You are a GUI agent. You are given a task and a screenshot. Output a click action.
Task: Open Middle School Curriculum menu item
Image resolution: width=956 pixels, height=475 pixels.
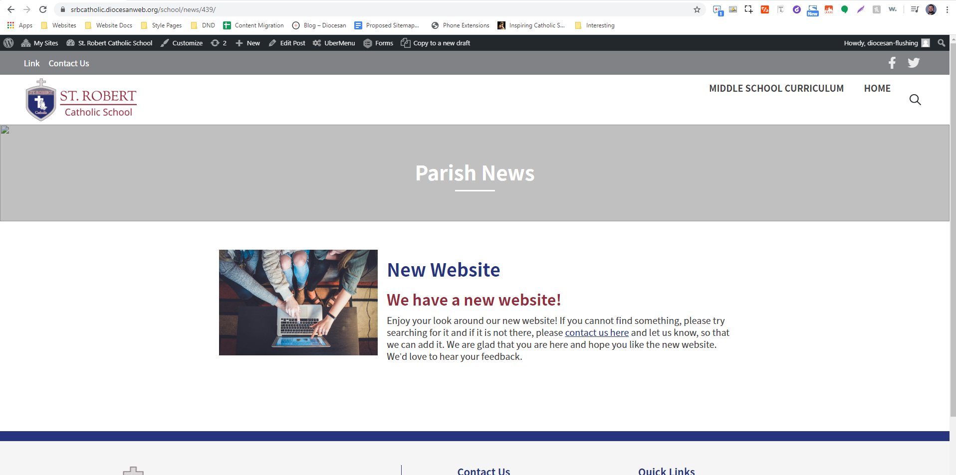776,88
